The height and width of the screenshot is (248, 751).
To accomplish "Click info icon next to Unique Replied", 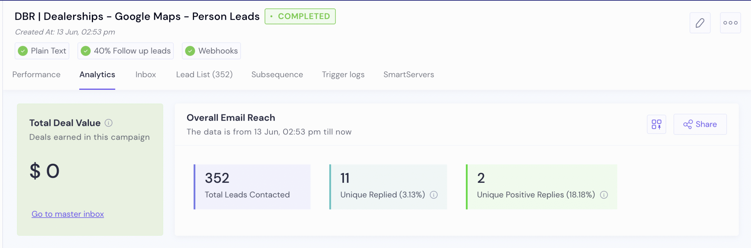I will [x=434, y=195].
